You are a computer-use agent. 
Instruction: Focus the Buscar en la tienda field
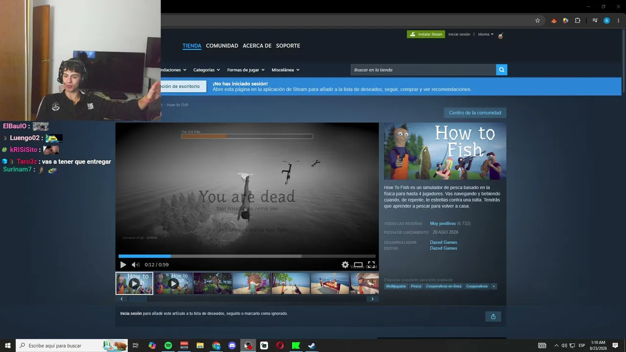(x=423, y=70)
